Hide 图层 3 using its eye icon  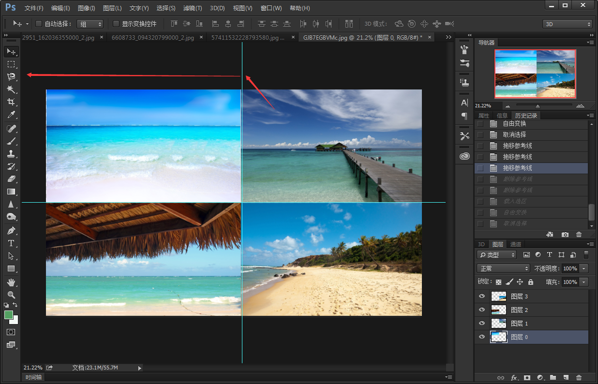[x=481, y=296]
